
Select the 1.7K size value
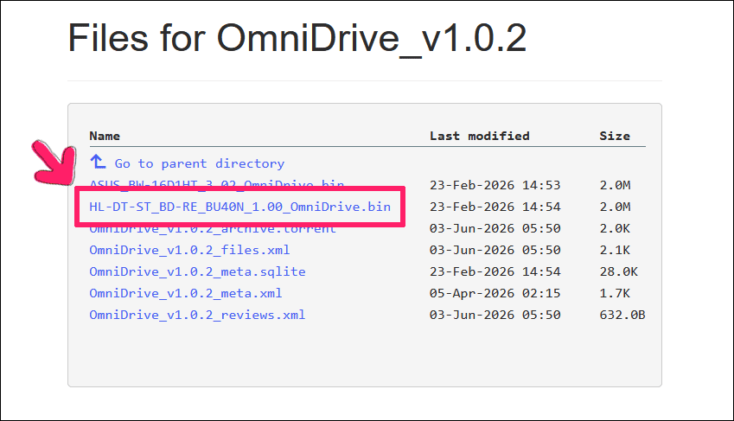[x=615, y=293]
